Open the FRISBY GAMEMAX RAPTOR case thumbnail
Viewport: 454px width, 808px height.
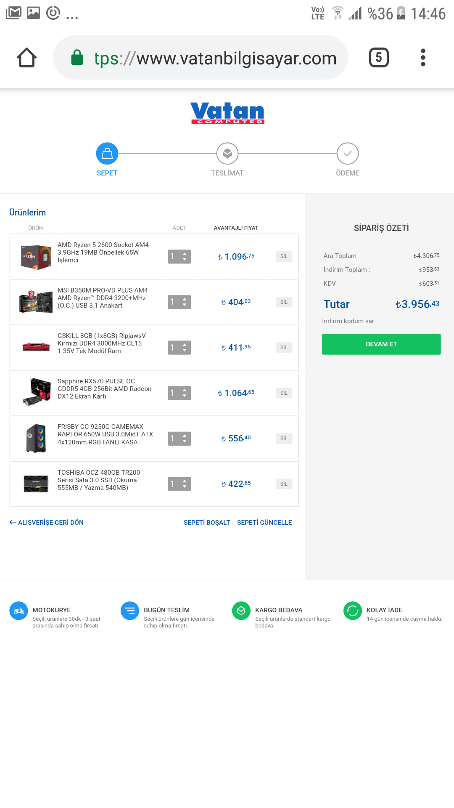coord(36,438)
